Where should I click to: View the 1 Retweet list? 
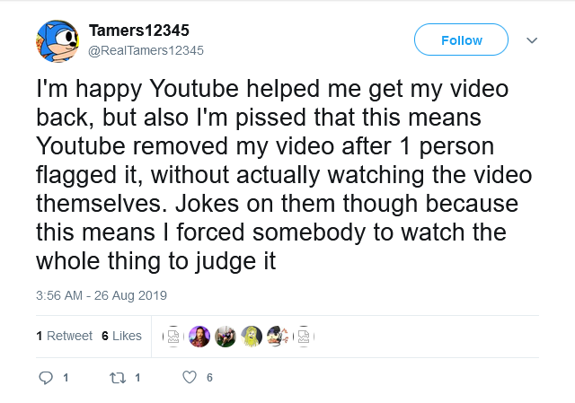[x=64, y=336]
